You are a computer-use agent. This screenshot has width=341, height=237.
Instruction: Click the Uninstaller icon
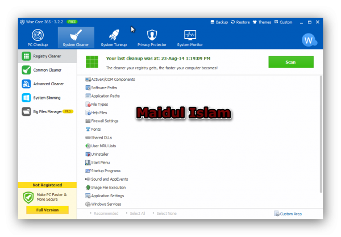pos(88,154)
